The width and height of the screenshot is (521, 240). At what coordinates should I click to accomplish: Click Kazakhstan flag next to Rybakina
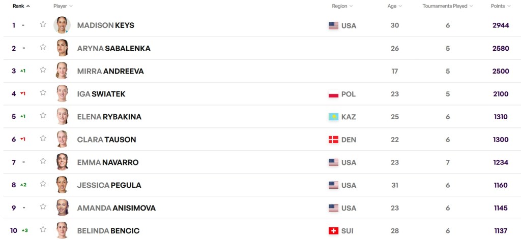[334, 117]
